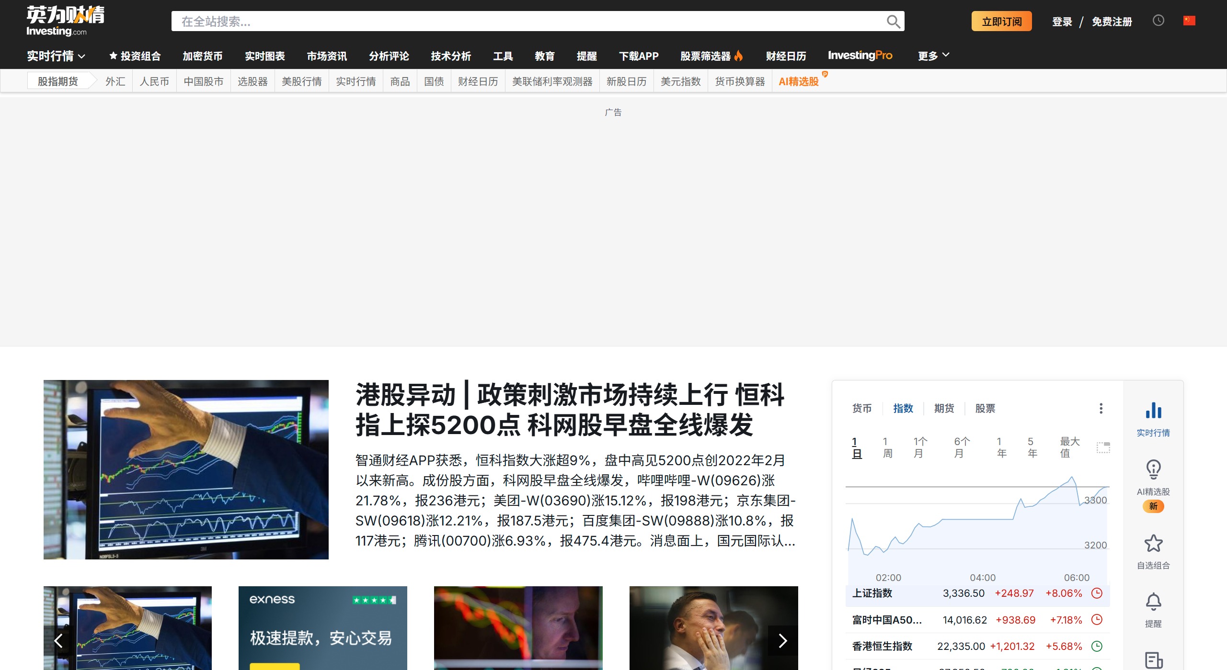
Task: Click the next-arrow on the news carousel
Action: (783, 640)
